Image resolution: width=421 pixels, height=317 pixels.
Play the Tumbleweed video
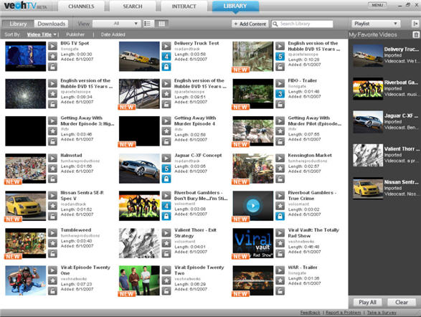[52, 232]
